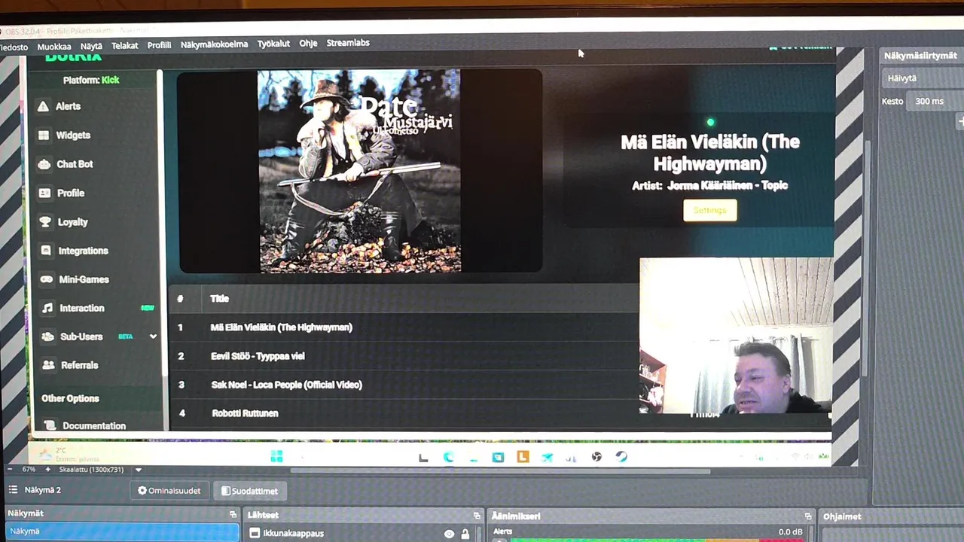The height and width of the screenshot is (542, 964).
Task: Open the Häivytä transition dropdown
Action: coord(922,78)
